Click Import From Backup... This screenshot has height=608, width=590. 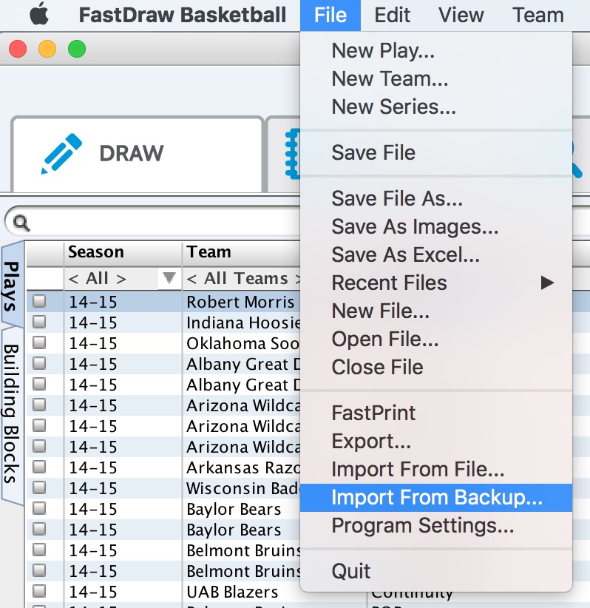coord(436,498)
